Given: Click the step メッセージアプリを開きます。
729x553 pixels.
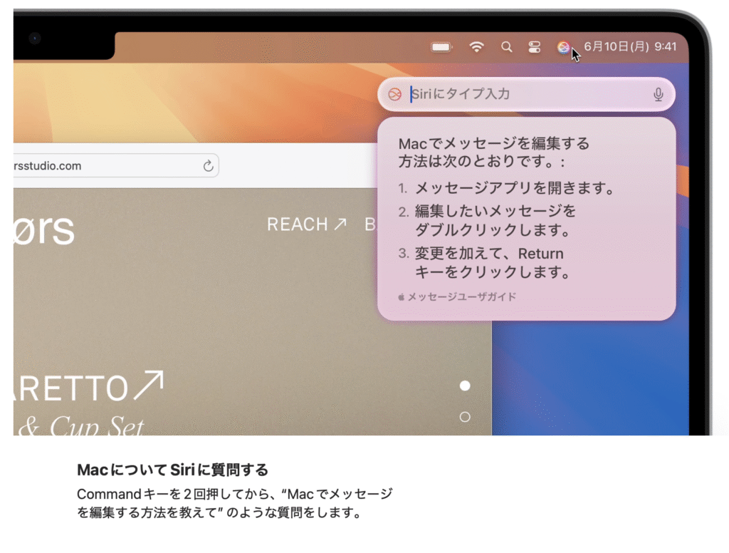Looking at the screenshot, I should (x=515, y=189).
